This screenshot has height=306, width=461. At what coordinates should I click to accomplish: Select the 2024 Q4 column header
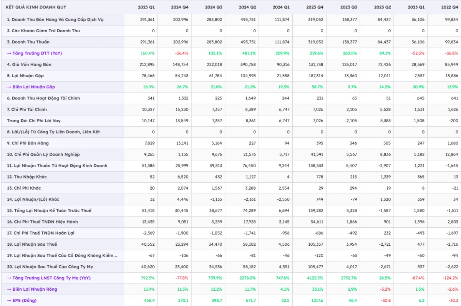click(180, 7)
